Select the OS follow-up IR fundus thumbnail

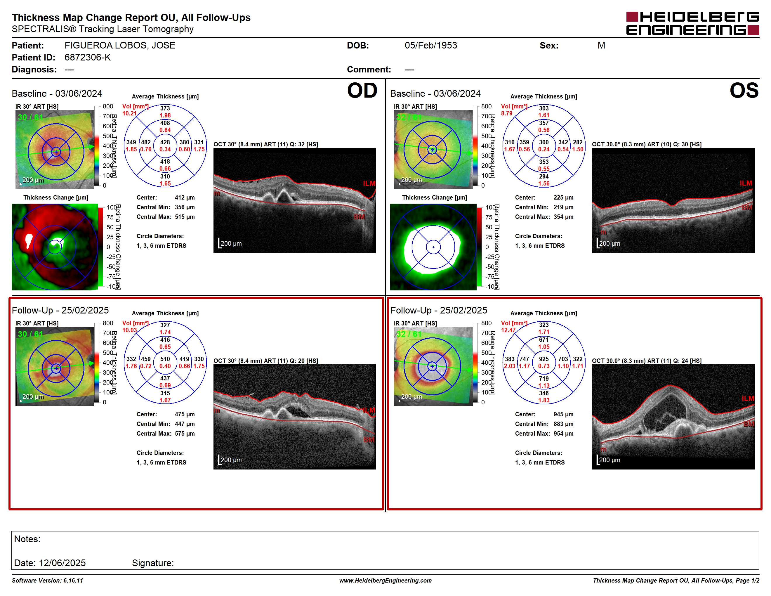tap(433, 366)
